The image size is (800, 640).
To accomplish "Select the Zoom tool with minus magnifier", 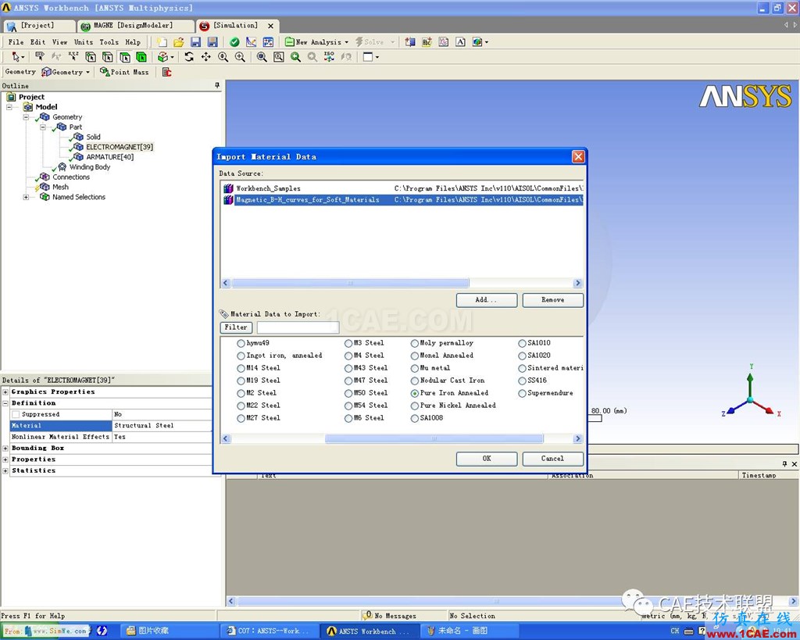I will click(x=223, y=56).
